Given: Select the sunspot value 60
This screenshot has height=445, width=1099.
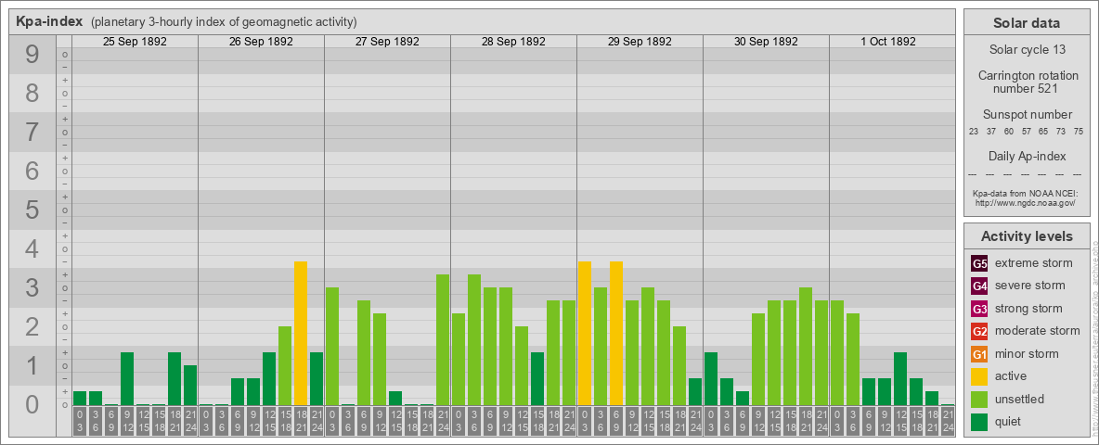Looking at the screenshot, I should click(1009, 132).
